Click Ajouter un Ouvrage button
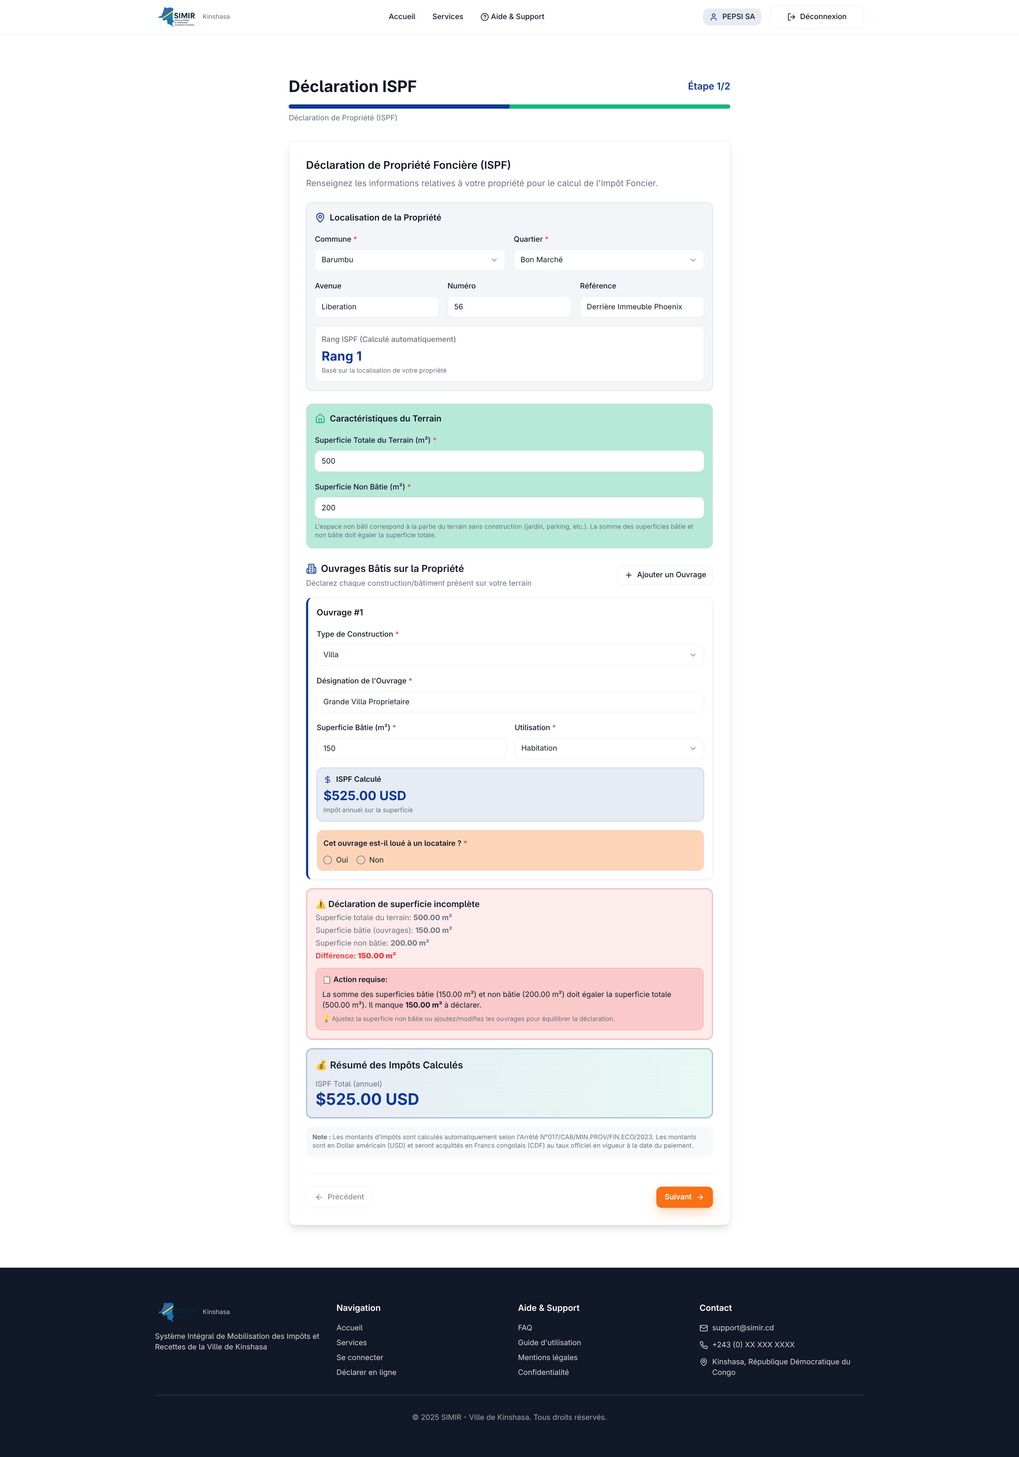The width and height of the screenshot is (1019, 1457). 665,575
